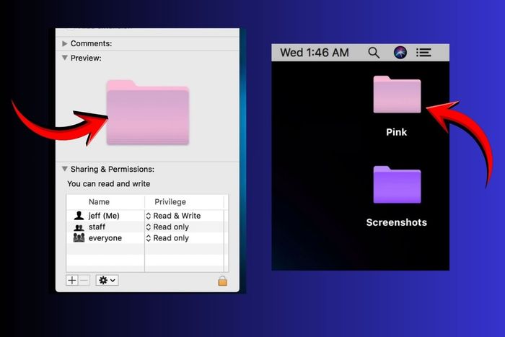Select the purple Screenshots folder icon
The image size is (505, 337).
click(397, 185)
